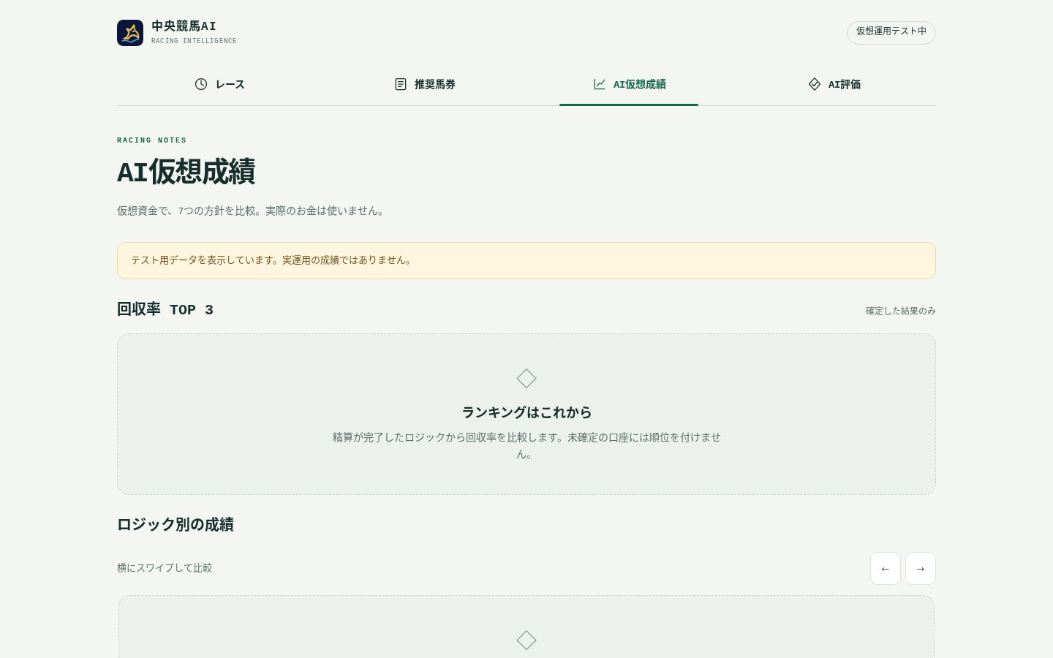Go to the AI評価 tab
The height and width of the screenshot is (658, 1053).
(834, 84)
